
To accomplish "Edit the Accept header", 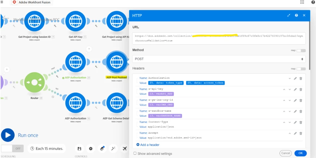I will click(x=295, y=133).
